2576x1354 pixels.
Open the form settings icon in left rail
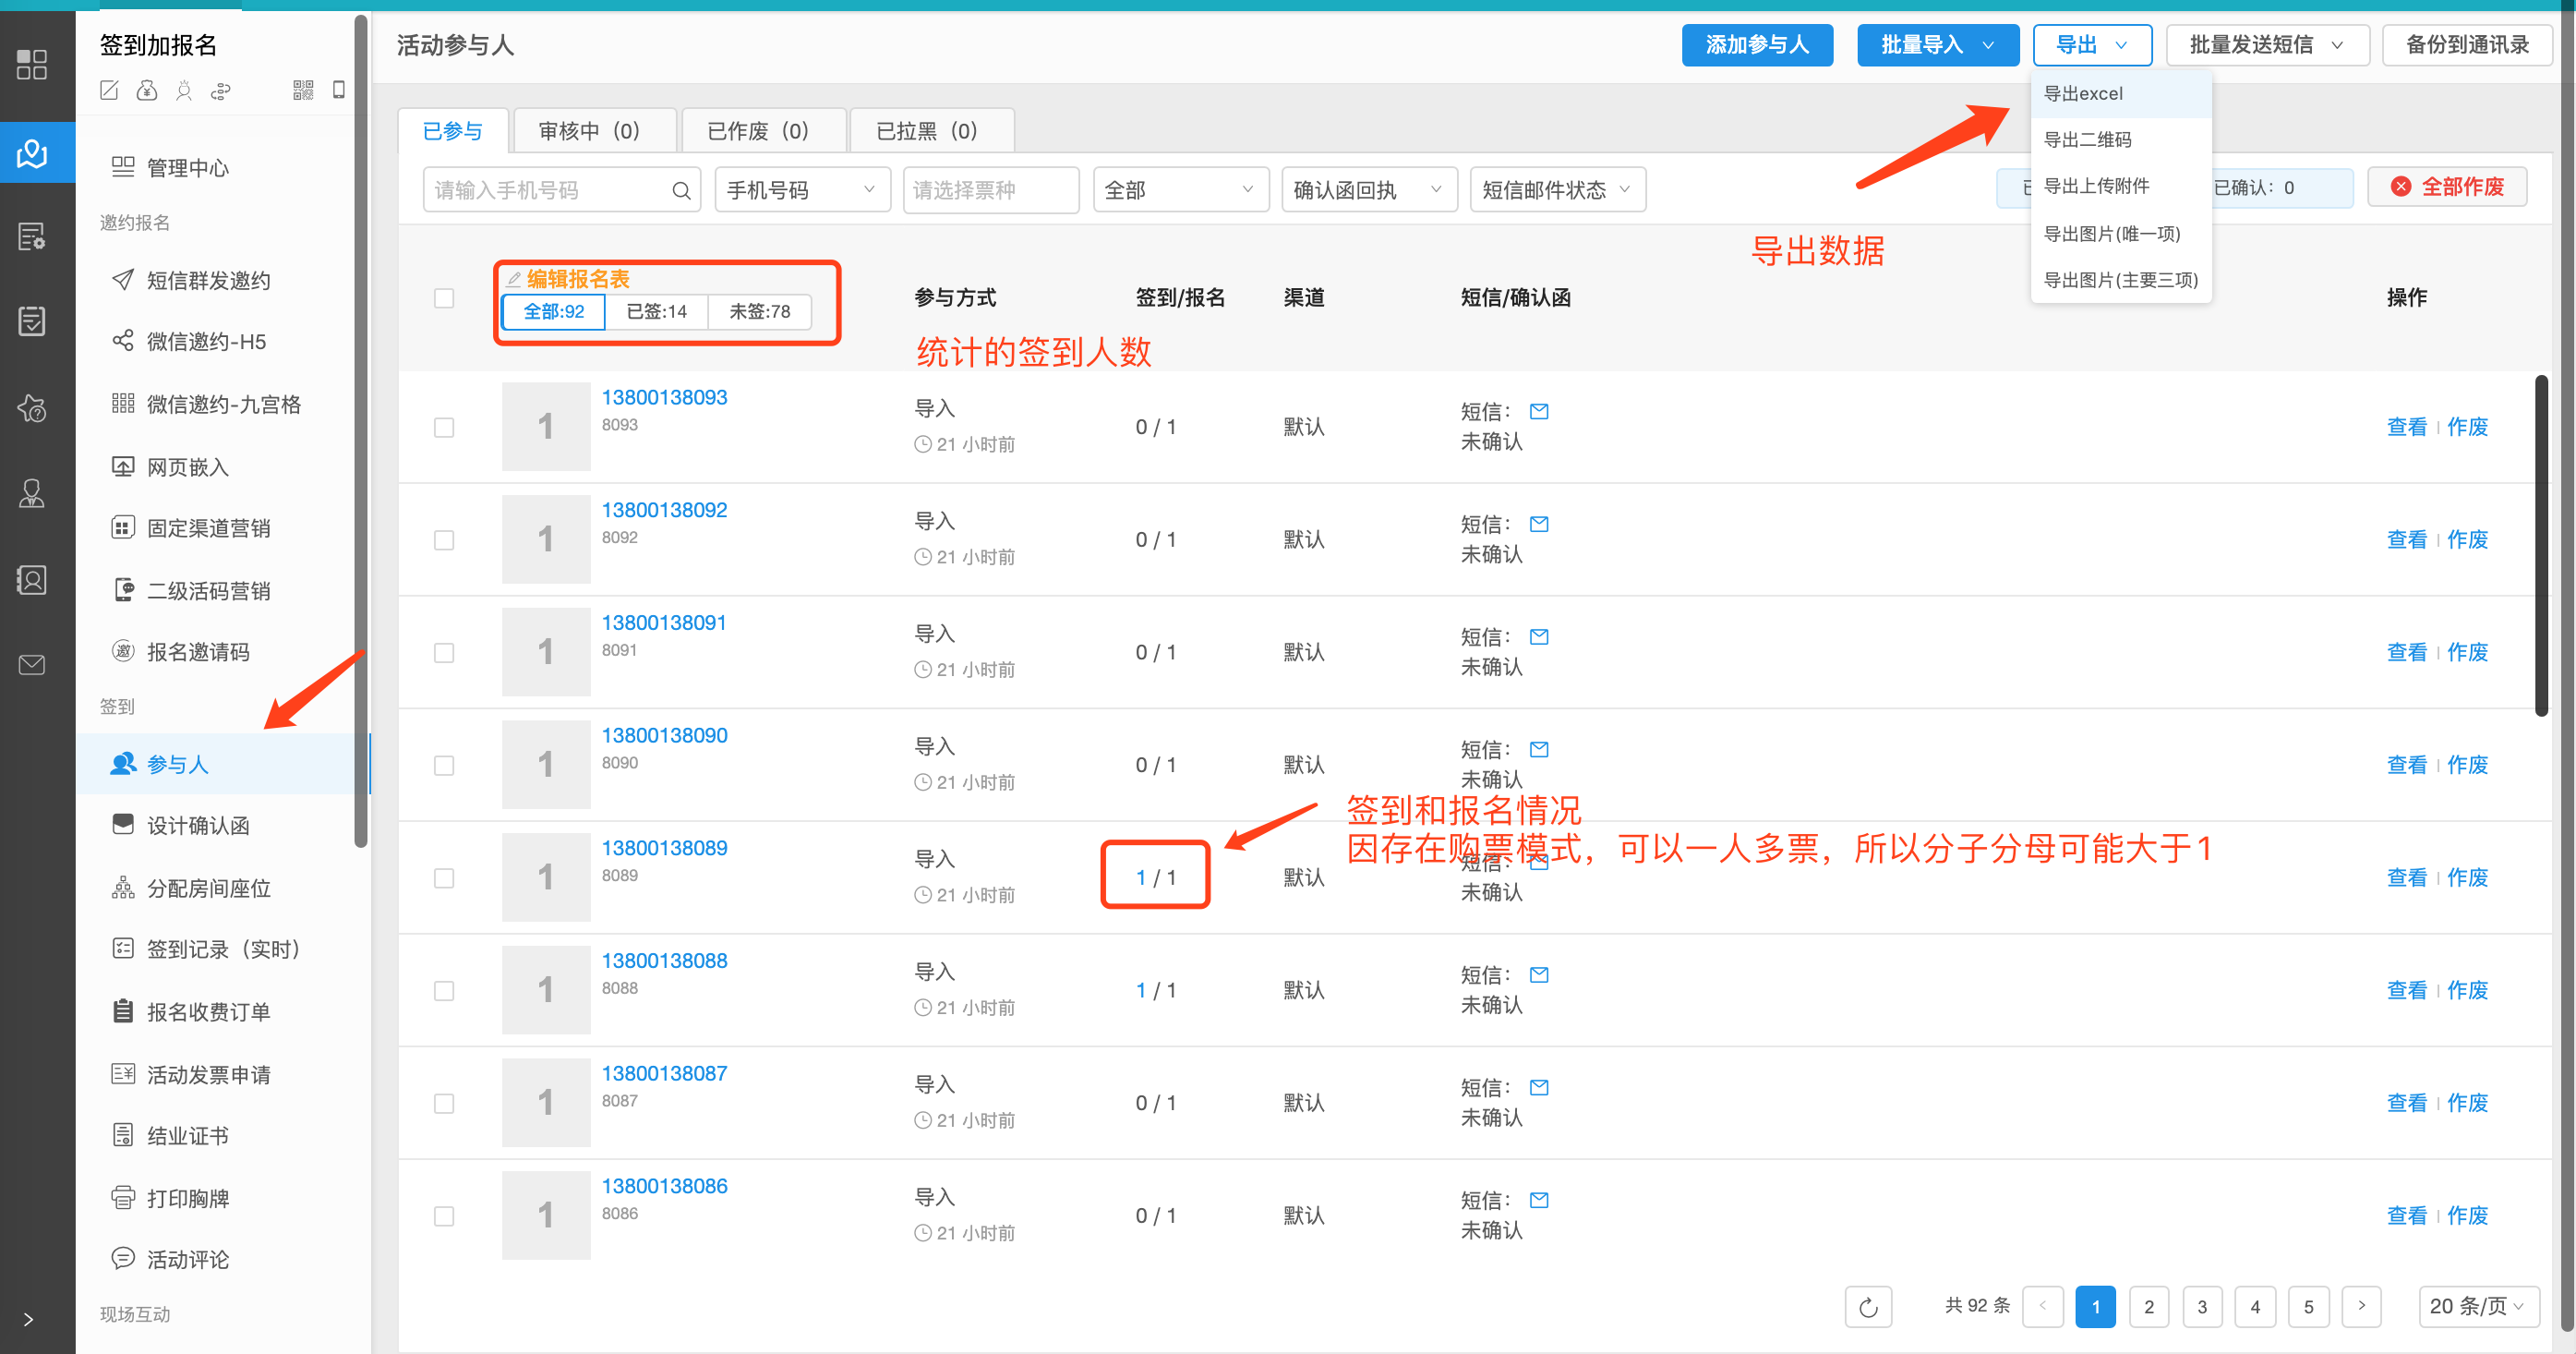click(32, 237)
